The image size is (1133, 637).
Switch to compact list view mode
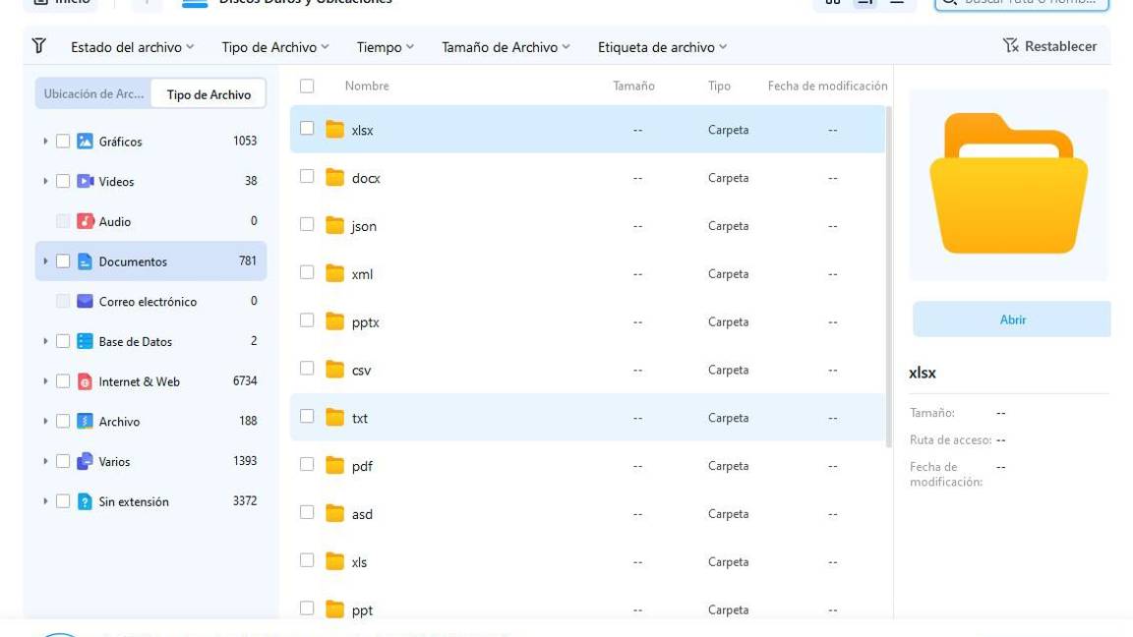895,3
